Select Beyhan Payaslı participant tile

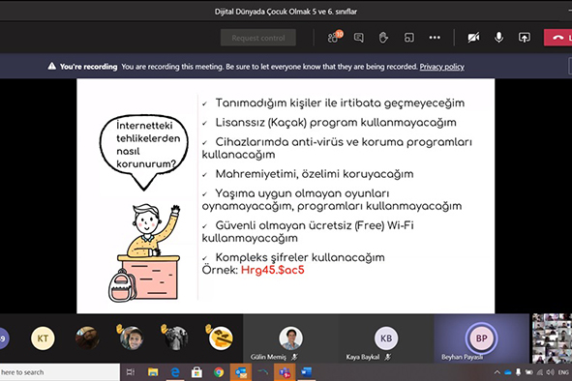click(481, 338)
